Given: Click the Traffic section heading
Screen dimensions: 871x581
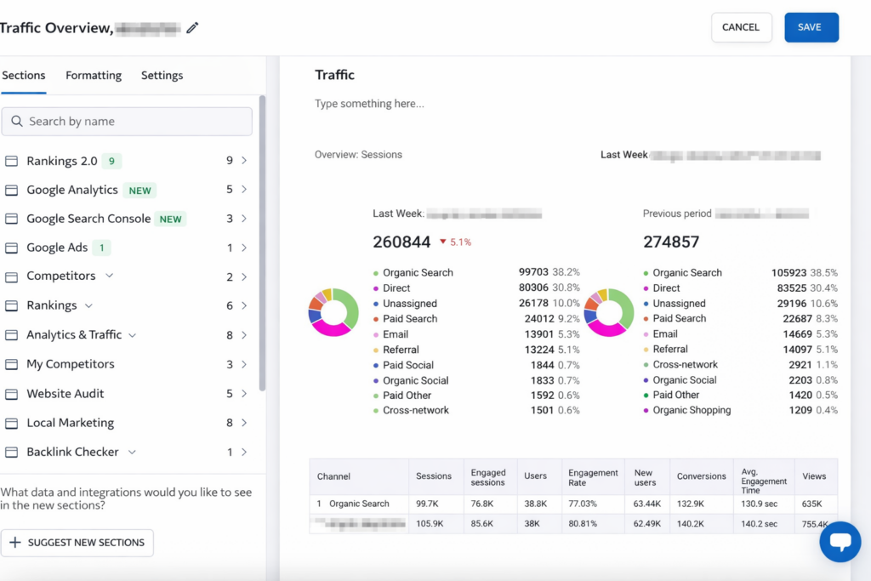Looking at the screenshot, I should (334, 75).
